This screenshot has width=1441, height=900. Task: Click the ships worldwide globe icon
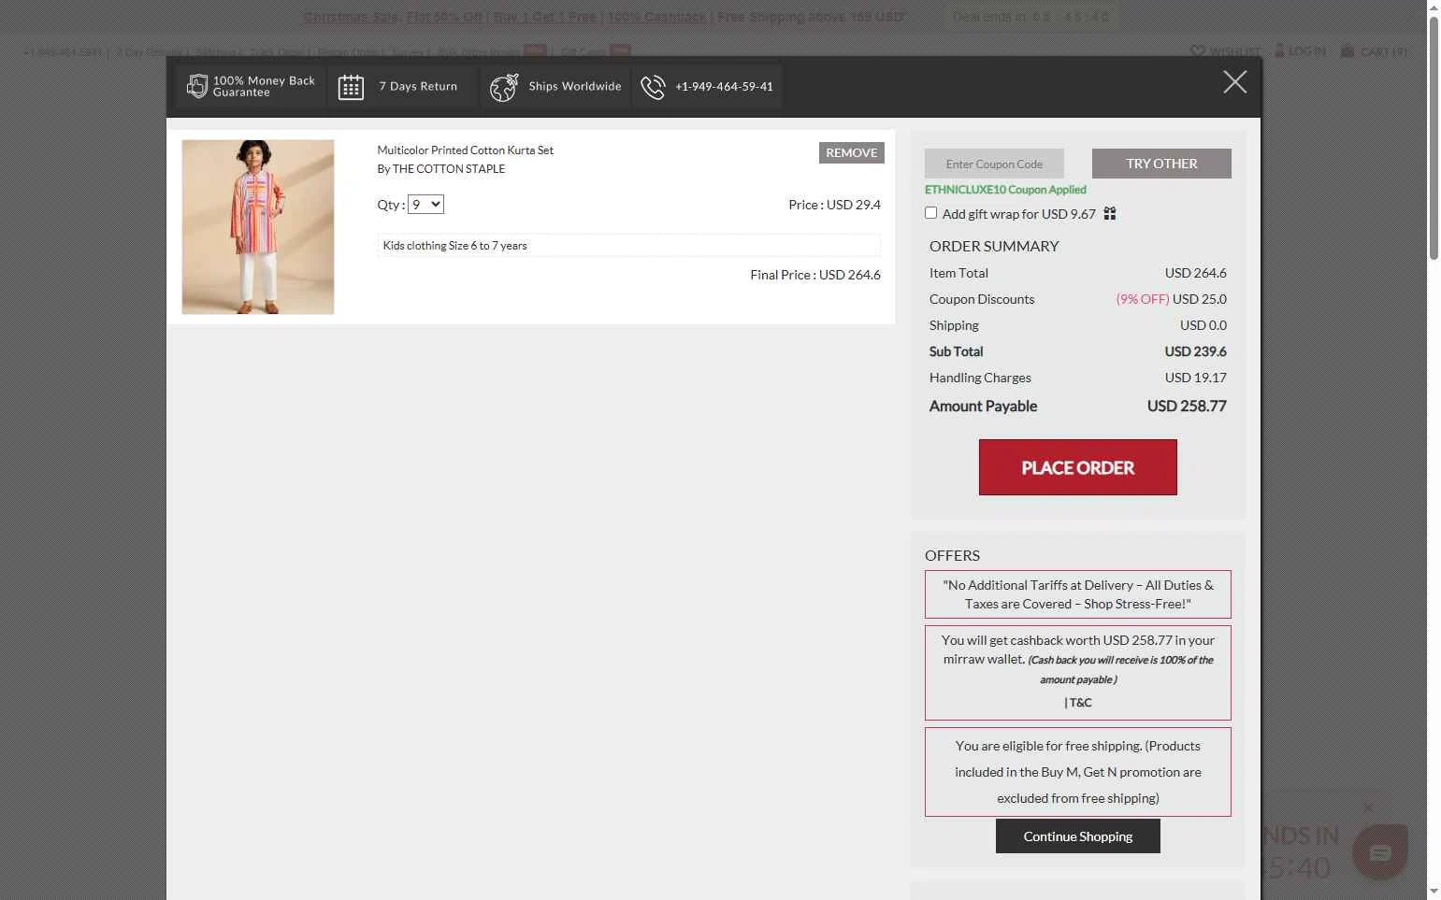(x=504, y=87)
